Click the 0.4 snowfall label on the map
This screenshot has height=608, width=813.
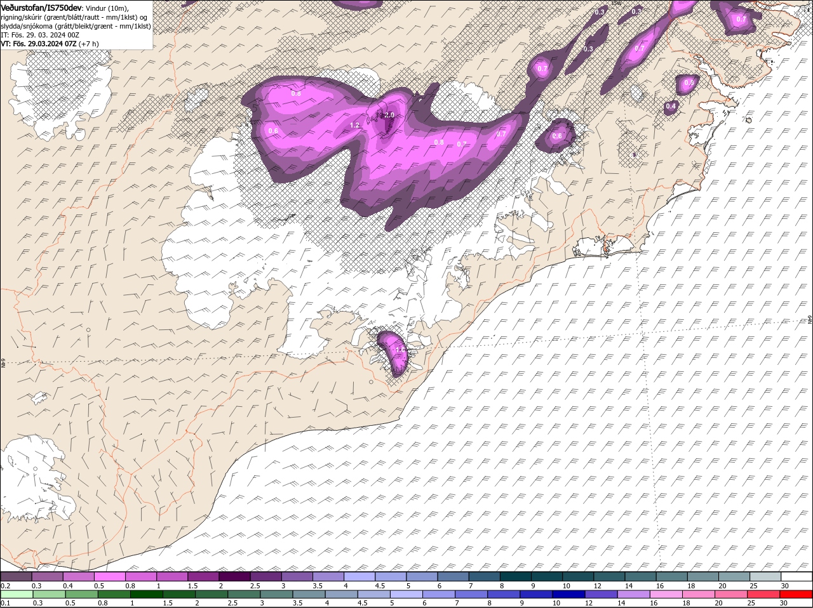point(671,106)
